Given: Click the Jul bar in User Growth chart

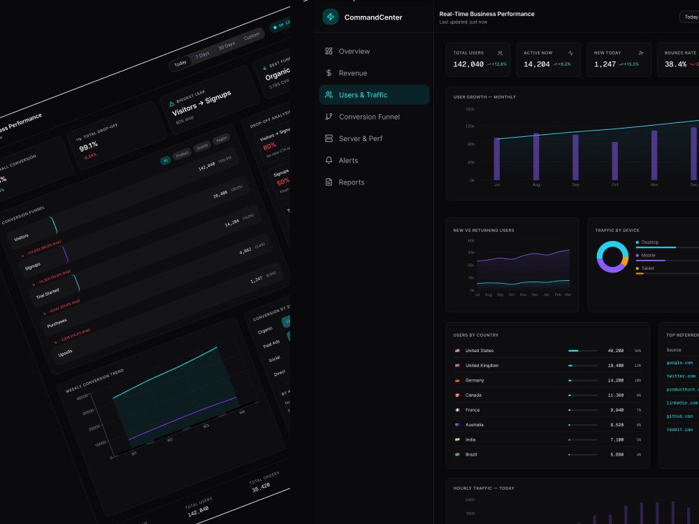Looking at the screenshot, I should pos(496,159).
